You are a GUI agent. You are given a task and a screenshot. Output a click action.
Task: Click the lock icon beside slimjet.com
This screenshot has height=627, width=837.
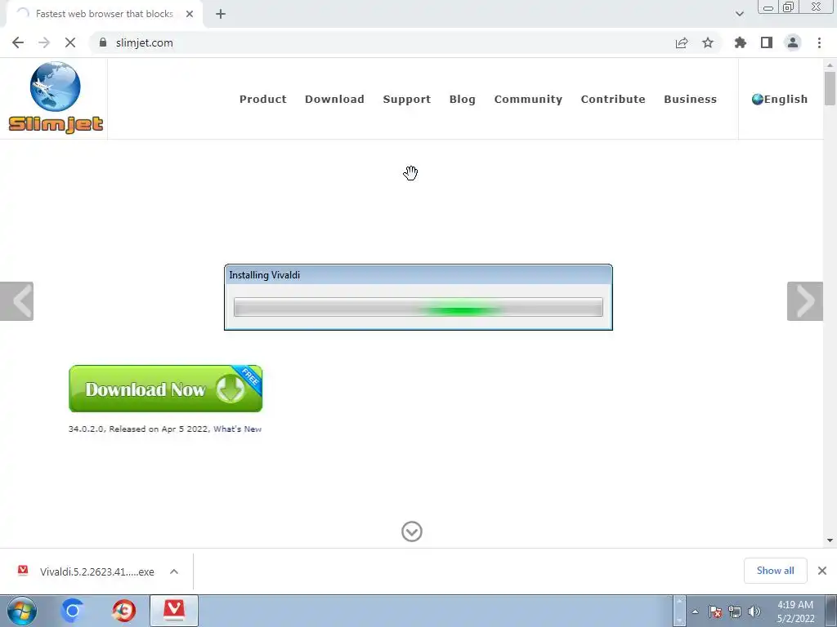pyautogui.click(x=103, y=42)
